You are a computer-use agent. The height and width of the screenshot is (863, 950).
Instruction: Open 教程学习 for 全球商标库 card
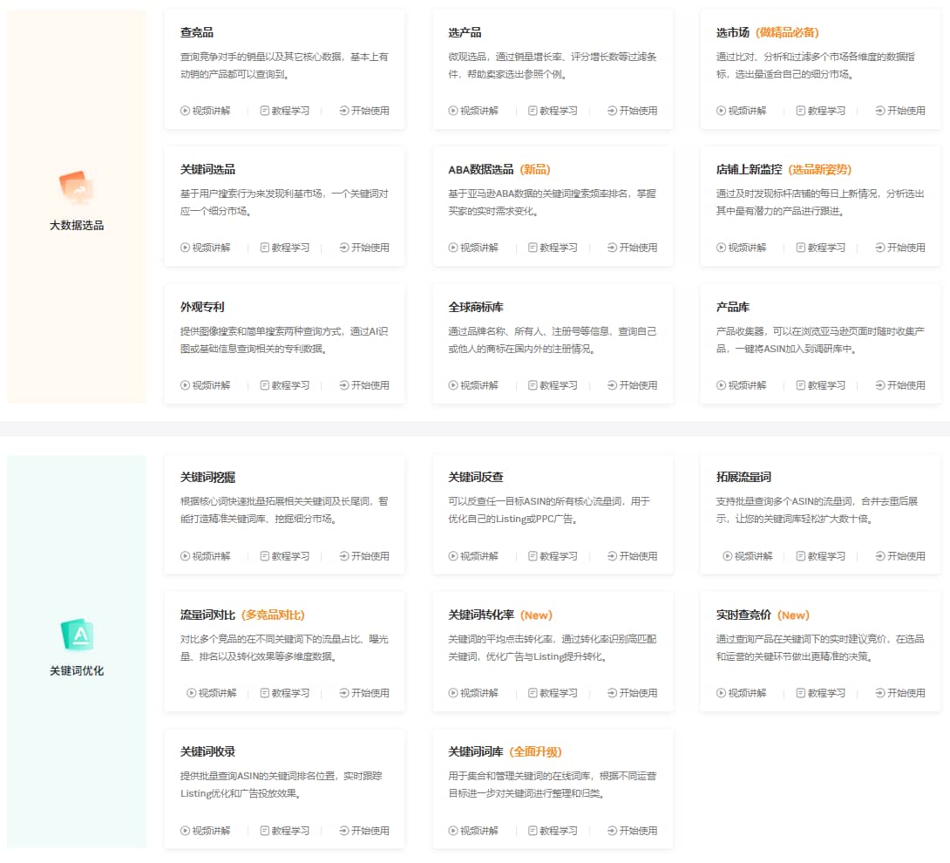click(553, 384)
